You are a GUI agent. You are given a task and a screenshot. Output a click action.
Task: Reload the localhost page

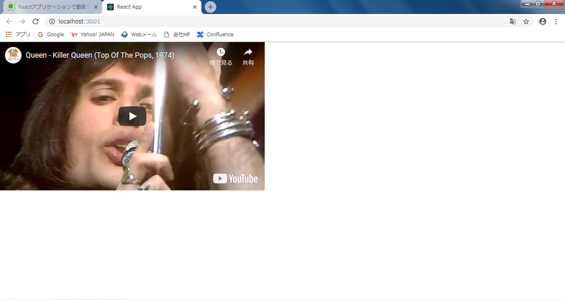tap(36, 22)
